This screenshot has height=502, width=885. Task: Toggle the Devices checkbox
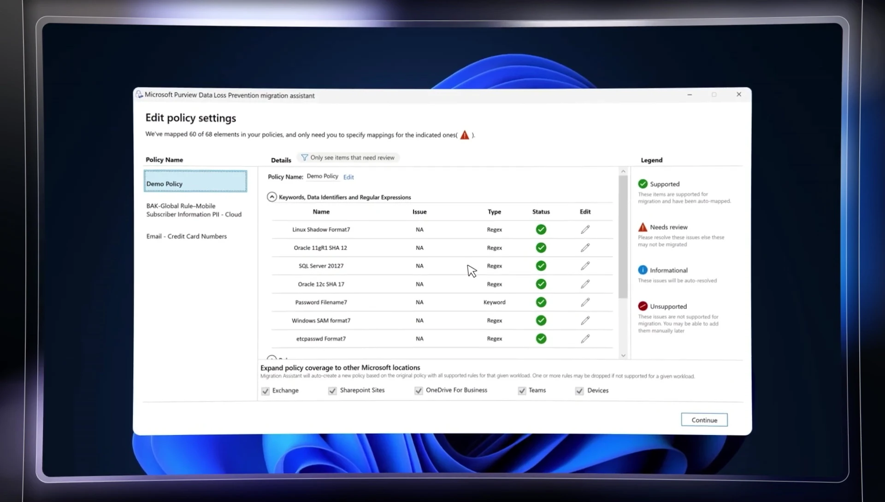pyautogui.click(x=579, y=391)
